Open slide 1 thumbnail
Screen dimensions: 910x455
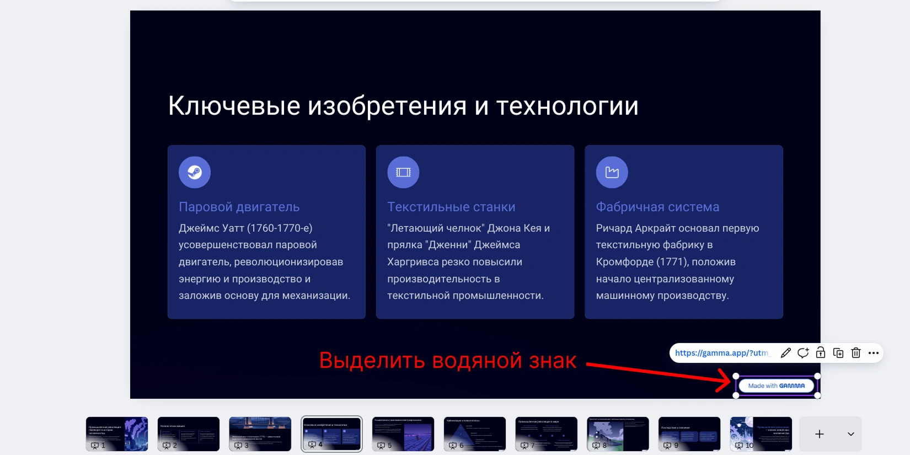pos(117,434)
